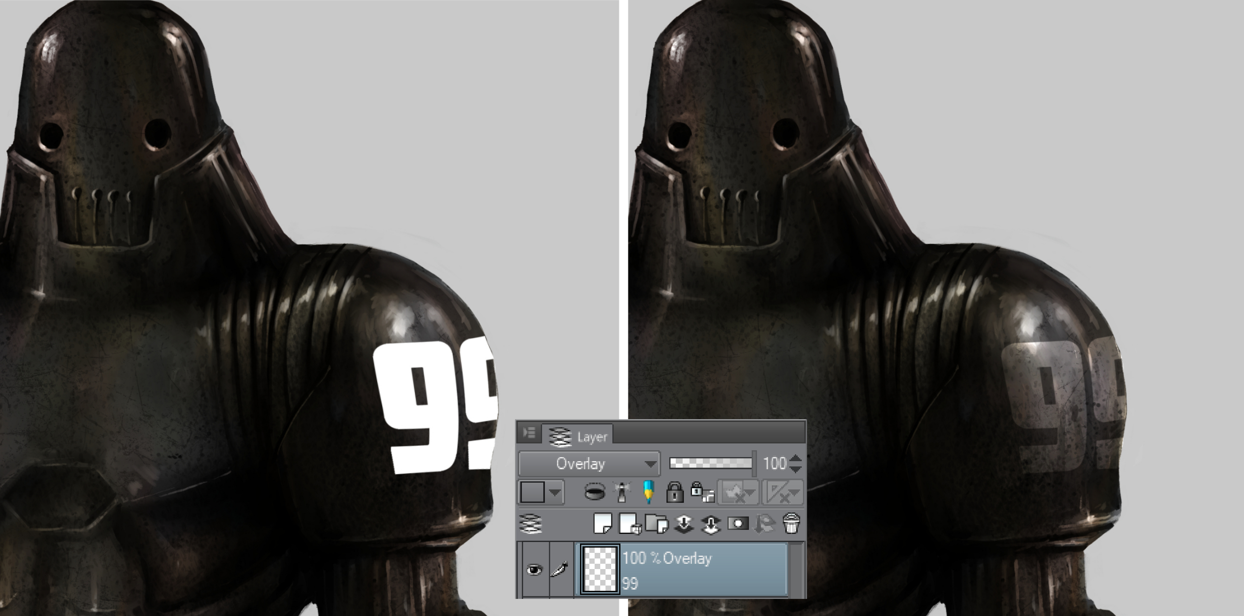This screenshot has height=616, width=1244.
Task: Click New Raster Layer icon
Action: coord(602,524)
